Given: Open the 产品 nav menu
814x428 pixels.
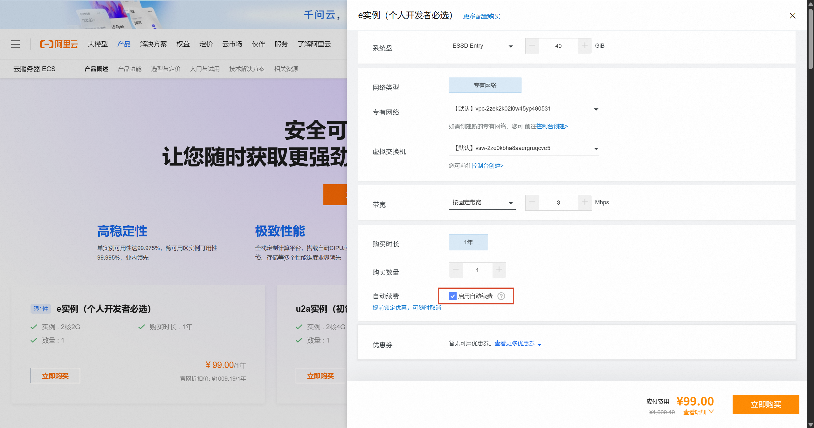Looking at the screenshot, I should click(x=124, y=44).
